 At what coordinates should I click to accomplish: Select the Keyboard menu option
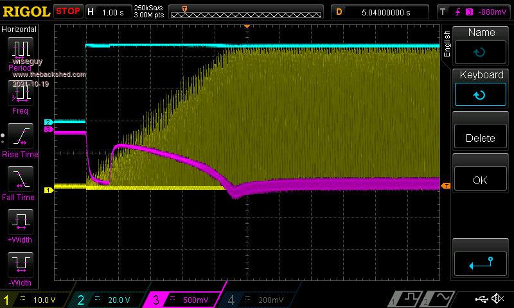click(x=481, y=88)
